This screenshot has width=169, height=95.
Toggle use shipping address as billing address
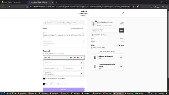click(x=44, y=79)
